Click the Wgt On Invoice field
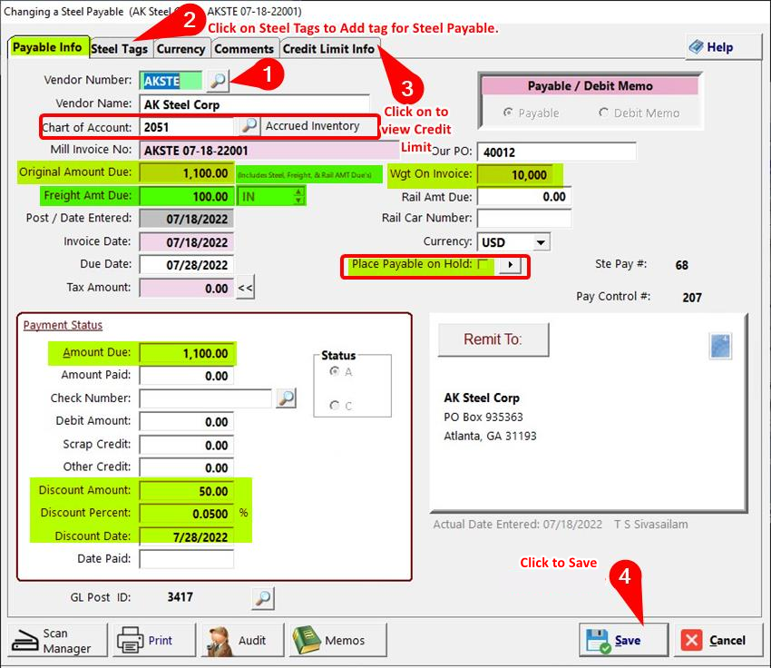 pyautogui.click(x=515, y=174)
